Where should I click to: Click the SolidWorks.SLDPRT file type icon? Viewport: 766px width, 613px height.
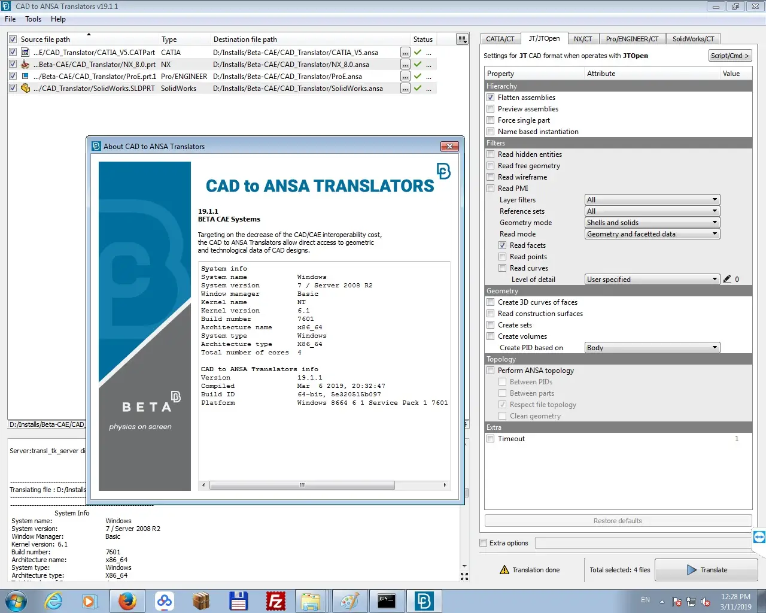pos(25,89)
